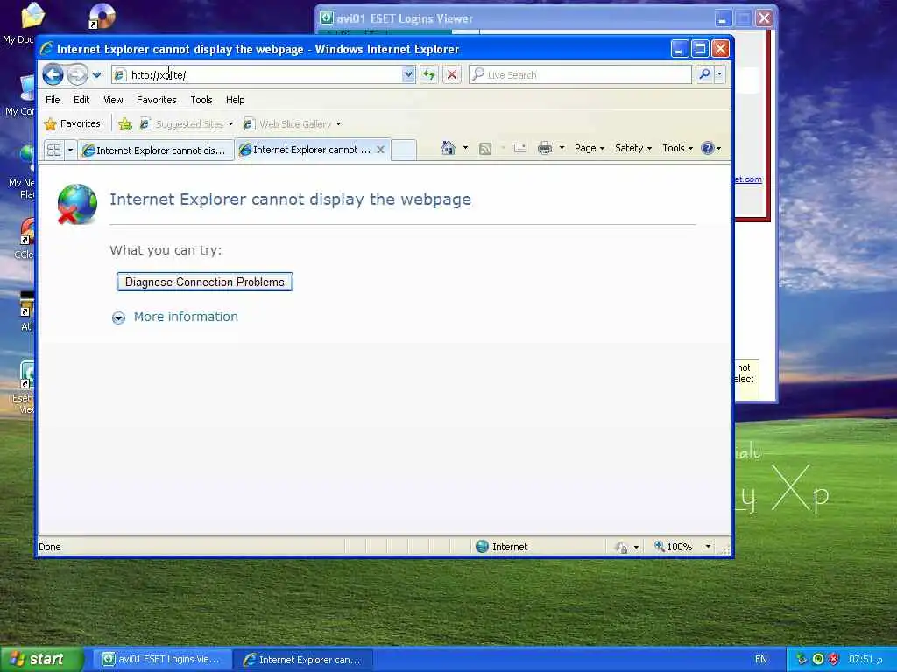This screenshot has height=672, width=897.
Task: Click the ESET Logins Viewer title bar
Action: [513, 18]
